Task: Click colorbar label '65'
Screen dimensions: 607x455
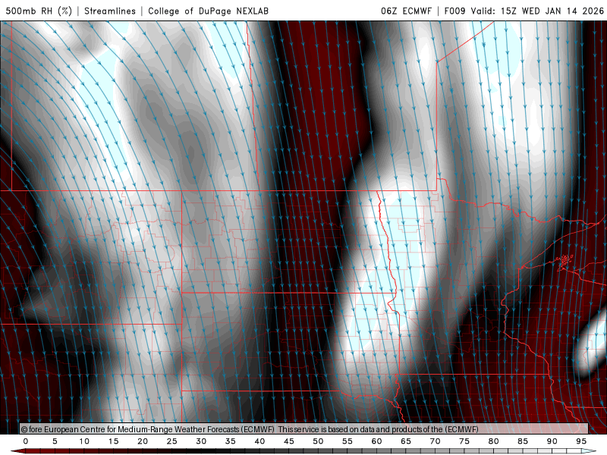Action: click(x=406, y=441)
